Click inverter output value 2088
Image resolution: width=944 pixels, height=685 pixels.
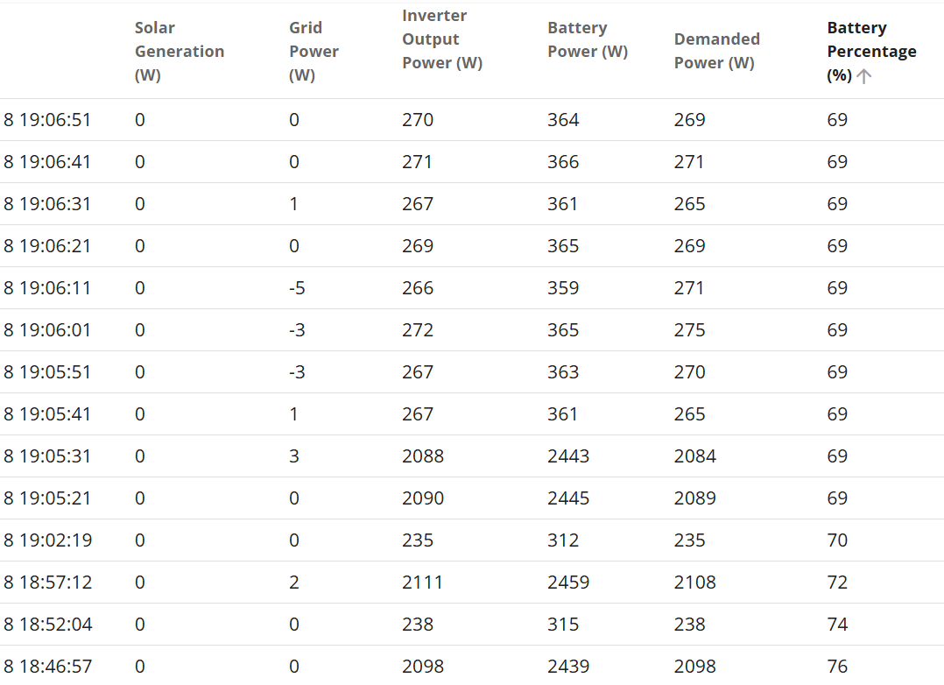423,456
